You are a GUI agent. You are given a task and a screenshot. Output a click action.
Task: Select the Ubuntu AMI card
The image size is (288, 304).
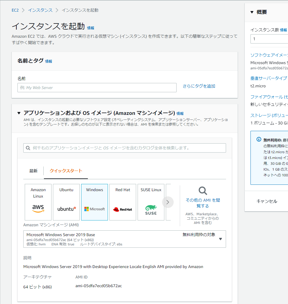pyautogui.click(x=66, y=202)
